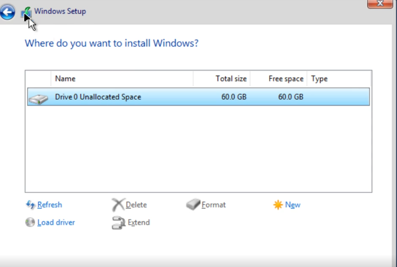Click the orange New partition star icon
This screenshot has height=267, width=397.
click(278, 205)
